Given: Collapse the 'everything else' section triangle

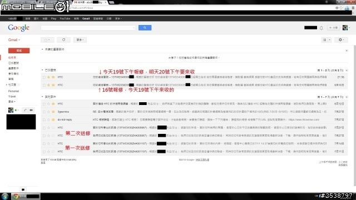Looking at the screenshot, I should (42, 97).
